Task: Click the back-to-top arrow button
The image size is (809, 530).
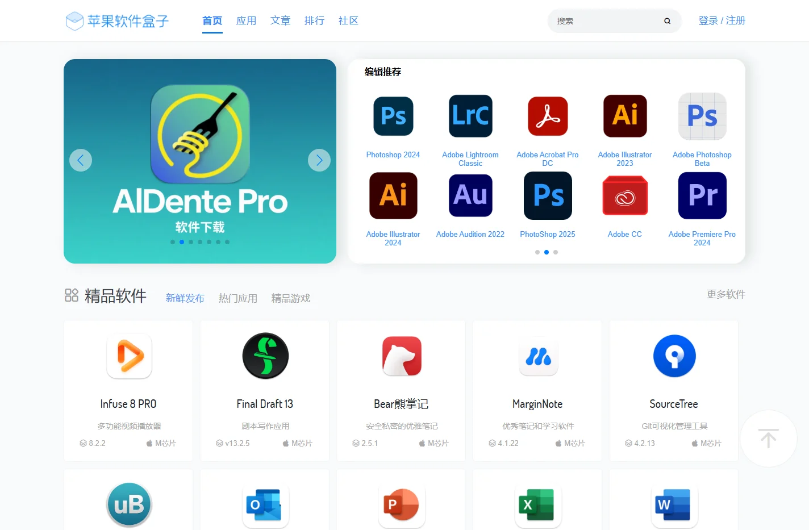Action: click(769, 439)
